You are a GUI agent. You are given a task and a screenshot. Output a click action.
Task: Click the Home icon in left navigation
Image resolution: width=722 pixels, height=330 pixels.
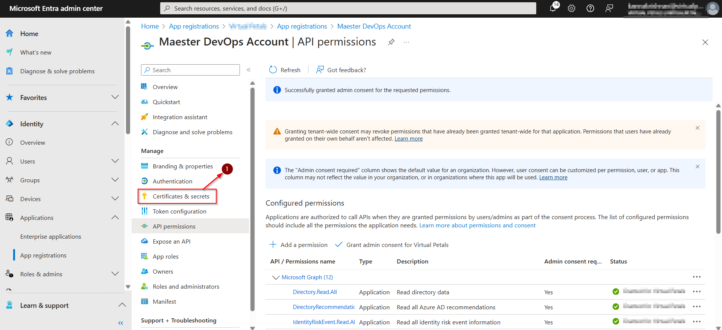coord(9,33)
